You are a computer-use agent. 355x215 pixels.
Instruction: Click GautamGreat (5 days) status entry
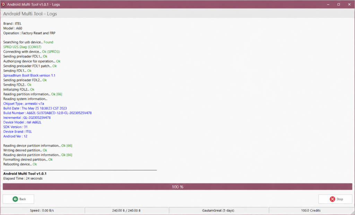pyautogui.click(x=218, y=210)
